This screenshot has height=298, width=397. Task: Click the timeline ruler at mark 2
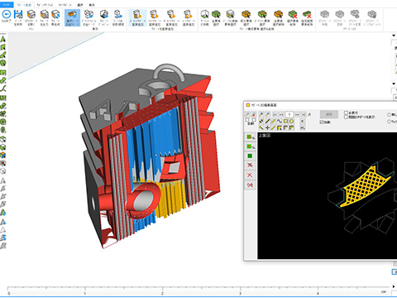pyautogui.click(x=162, y=291)
